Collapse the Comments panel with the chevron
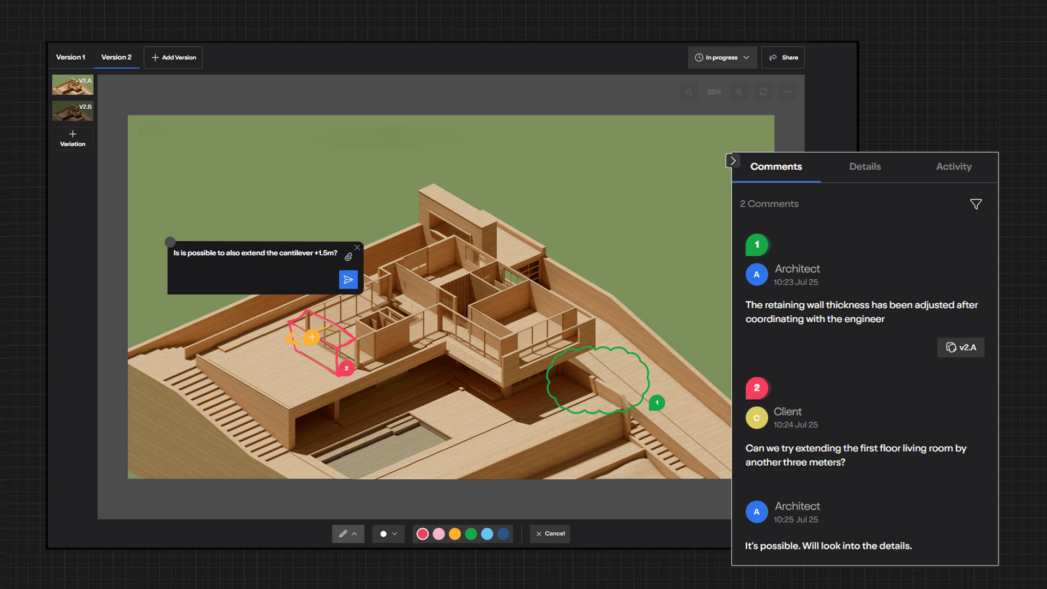The image size is (1047, 589). 733,160
